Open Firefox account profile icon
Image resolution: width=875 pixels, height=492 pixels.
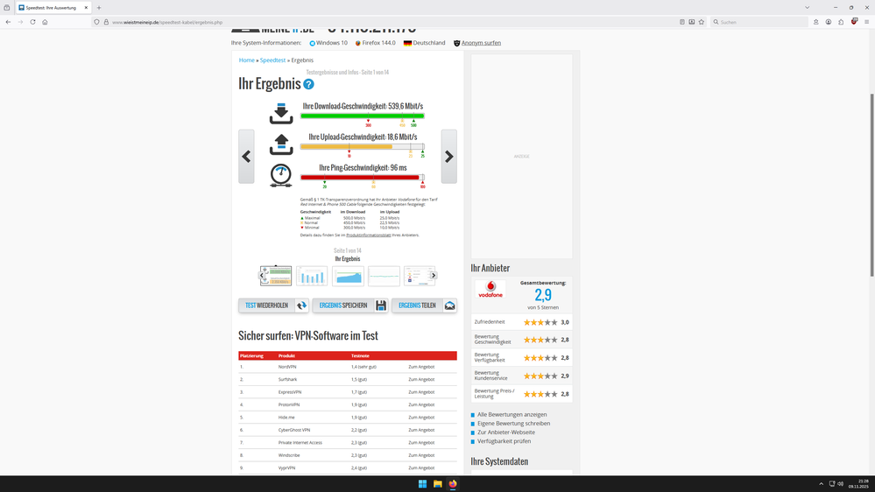point(828,22)
